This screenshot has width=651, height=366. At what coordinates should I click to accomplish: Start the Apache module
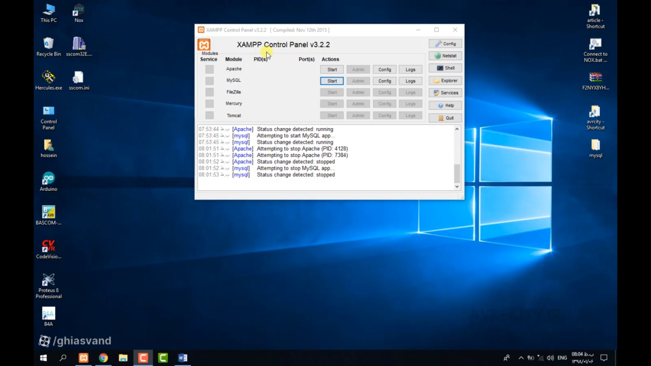[332, 69]
